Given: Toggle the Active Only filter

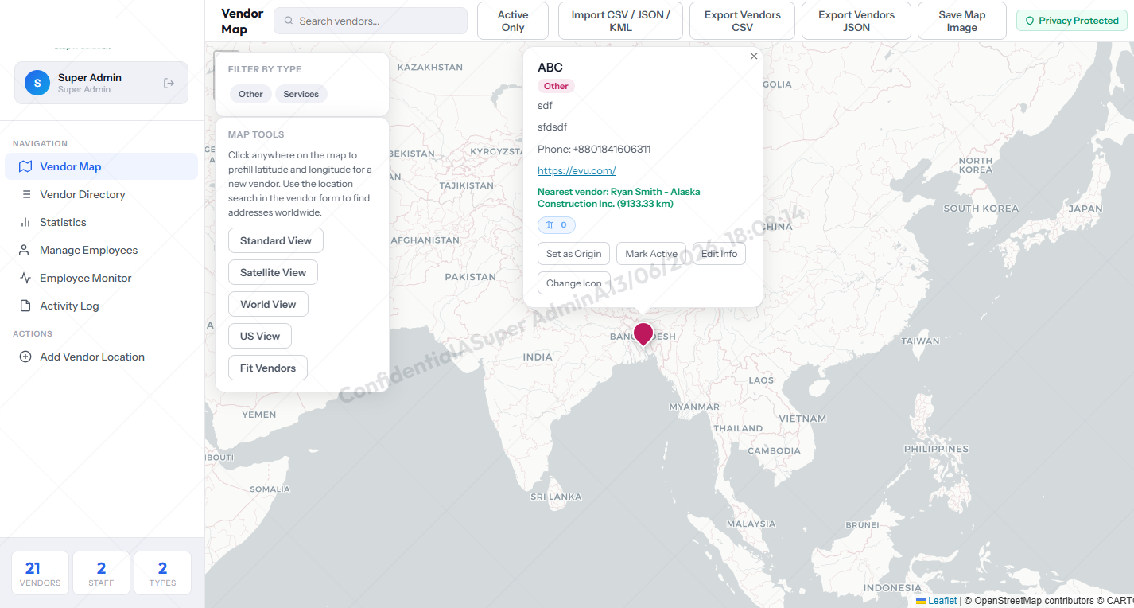Looking at the screenshot, I should point(513,21).
